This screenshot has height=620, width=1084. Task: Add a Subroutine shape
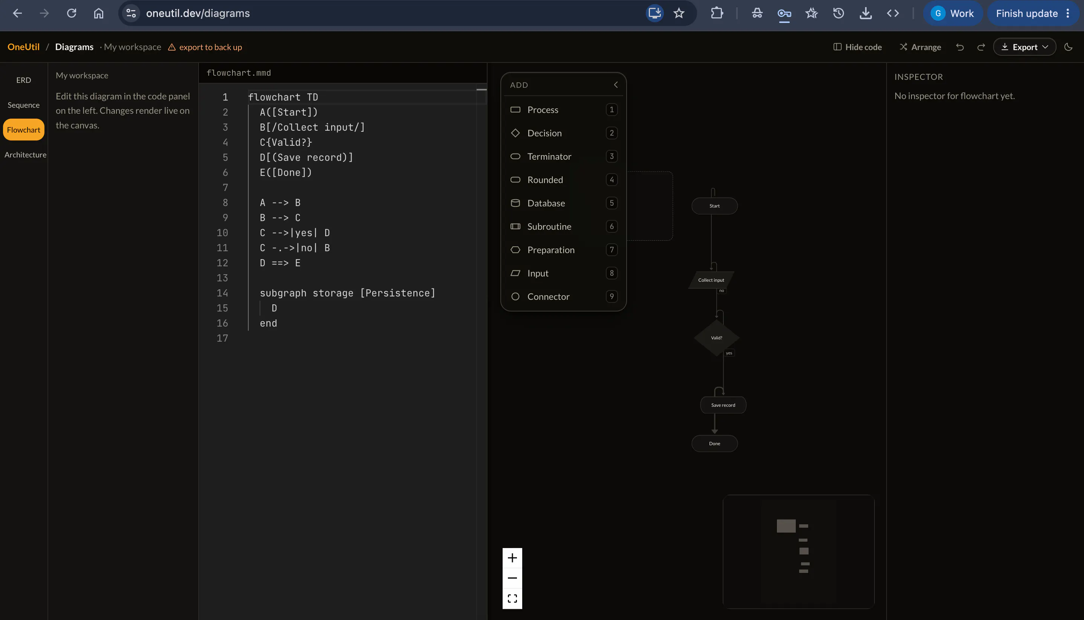click(564, 226)
